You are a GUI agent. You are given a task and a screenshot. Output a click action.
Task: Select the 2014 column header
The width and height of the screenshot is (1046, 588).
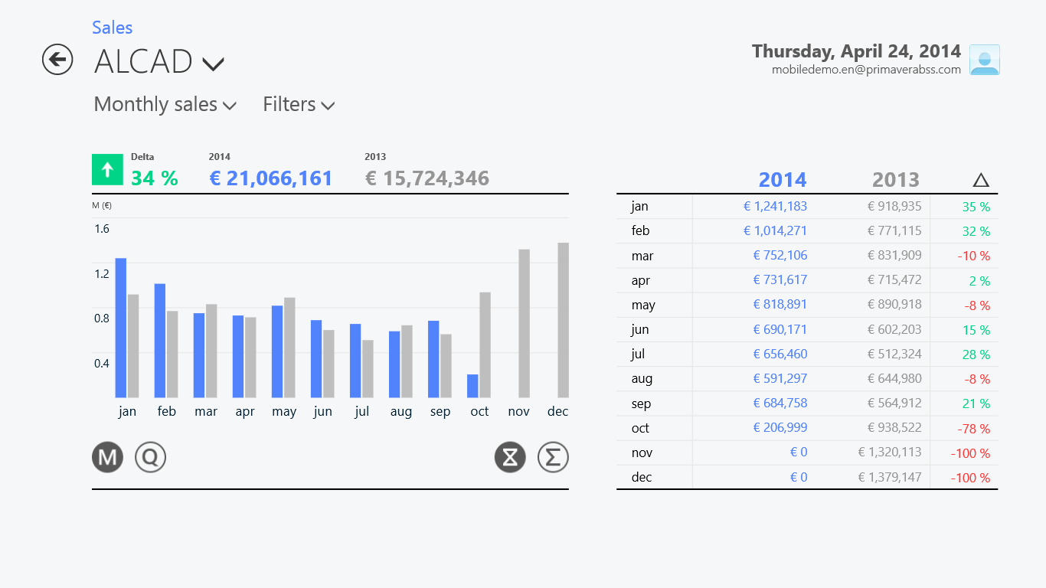click(x=782, y=179)
